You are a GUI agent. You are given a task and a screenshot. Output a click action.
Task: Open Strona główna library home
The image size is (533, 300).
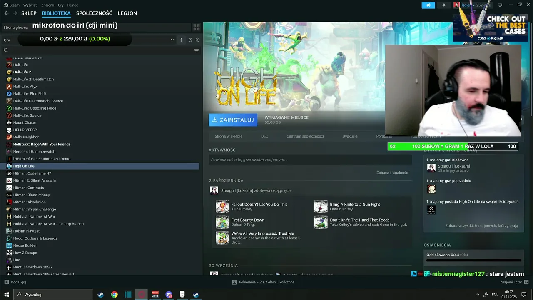coord(15,27)
